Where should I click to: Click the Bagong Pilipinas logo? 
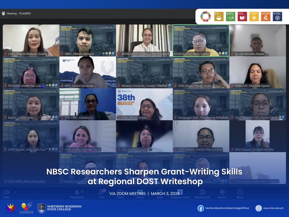(x=10, y=208)
